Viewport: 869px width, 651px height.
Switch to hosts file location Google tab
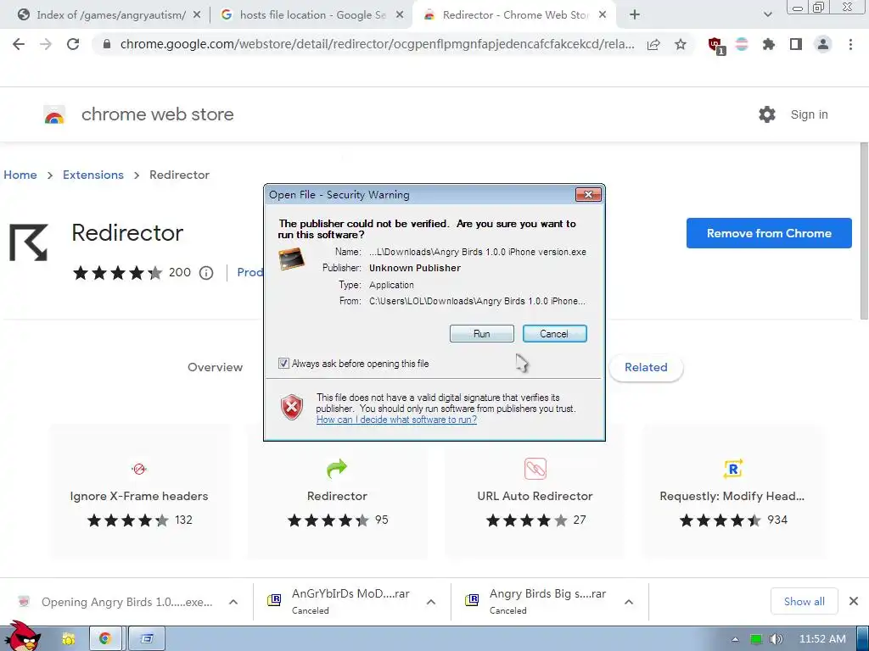311,15
